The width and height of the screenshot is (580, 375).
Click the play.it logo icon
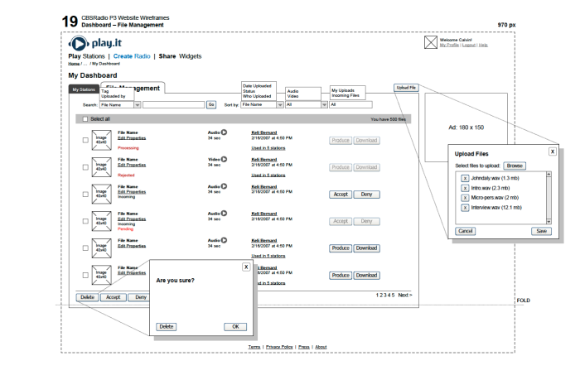point(79,44)
